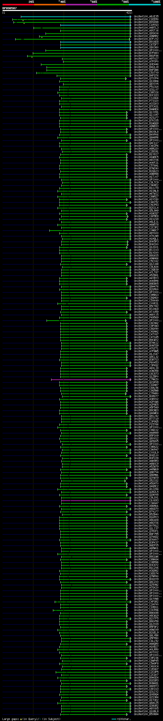Viewport: 163px width, 721px height.
Task: Click the cyan alignment bar for UniRef100_C1MYQ3
Action: tap(96, 25)
